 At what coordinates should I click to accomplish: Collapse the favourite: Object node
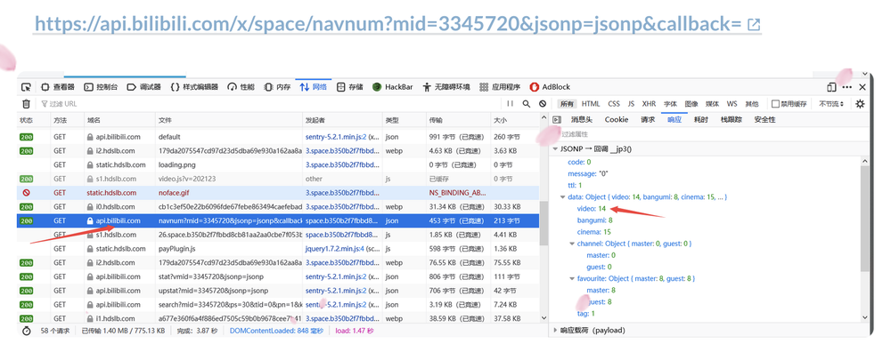click(572, 279)
